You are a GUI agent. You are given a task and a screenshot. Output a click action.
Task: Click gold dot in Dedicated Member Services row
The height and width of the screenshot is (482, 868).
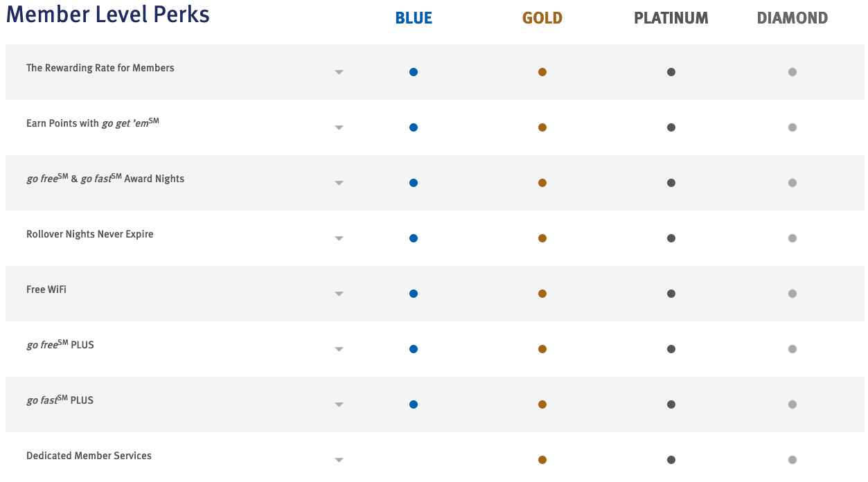(x=542, y=460)
